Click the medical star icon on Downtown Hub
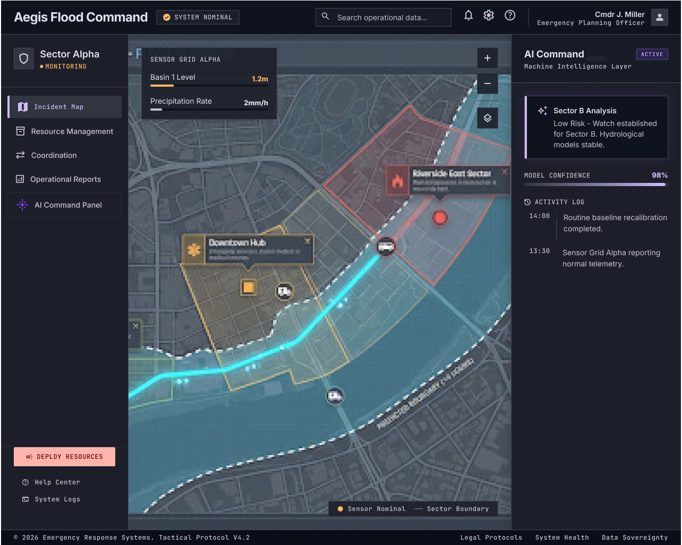 click(194, 249)
